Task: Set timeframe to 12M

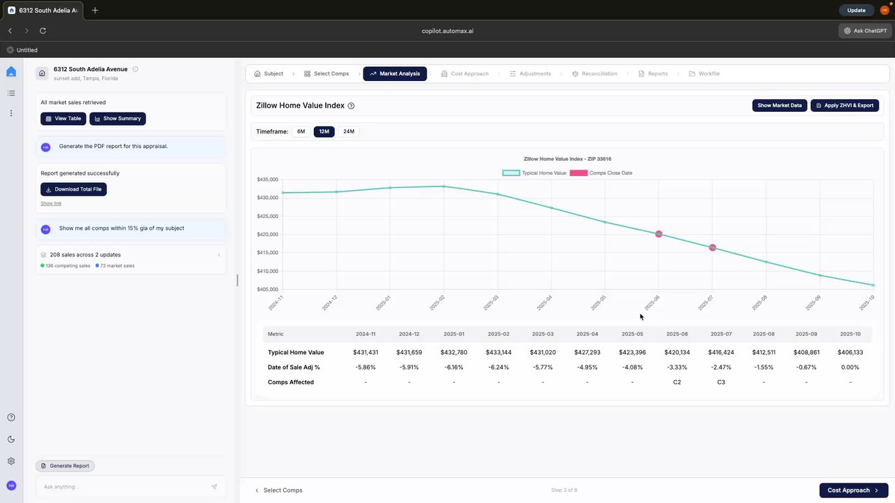Action: [324, 131]
